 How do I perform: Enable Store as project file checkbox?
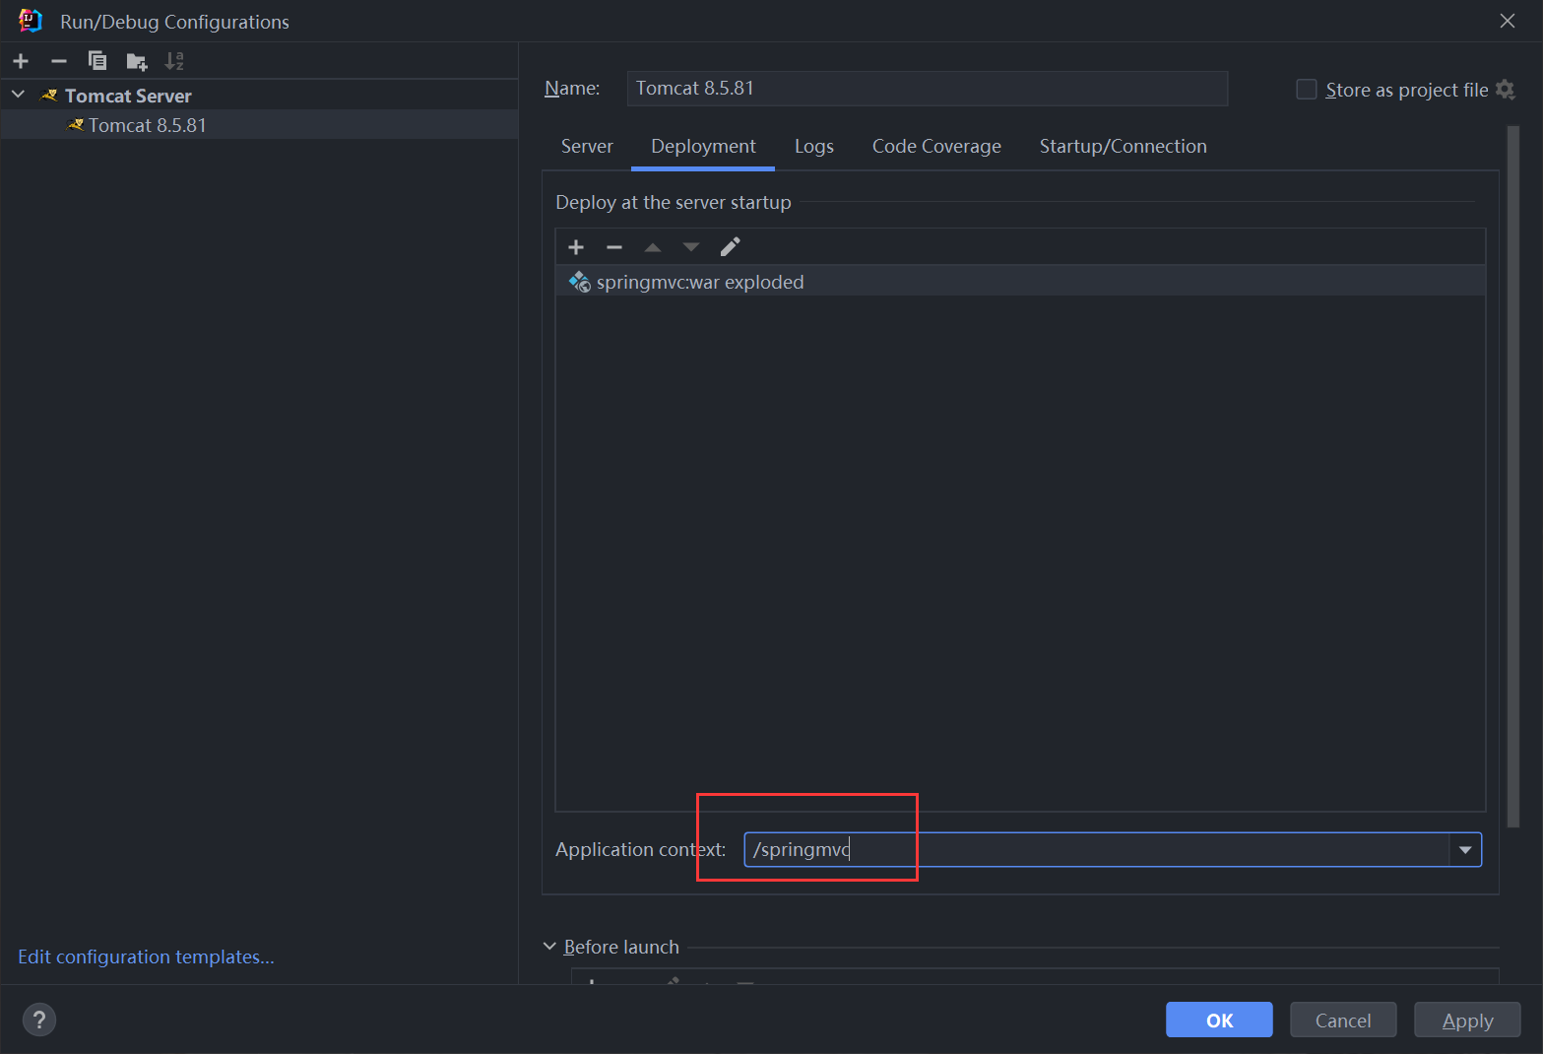(1307, 90)
